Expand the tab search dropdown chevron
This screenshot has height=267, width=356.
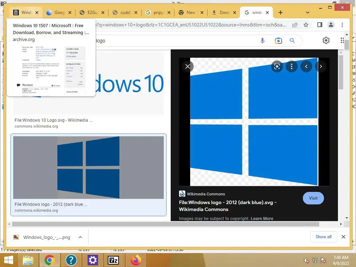click(308, 13)
